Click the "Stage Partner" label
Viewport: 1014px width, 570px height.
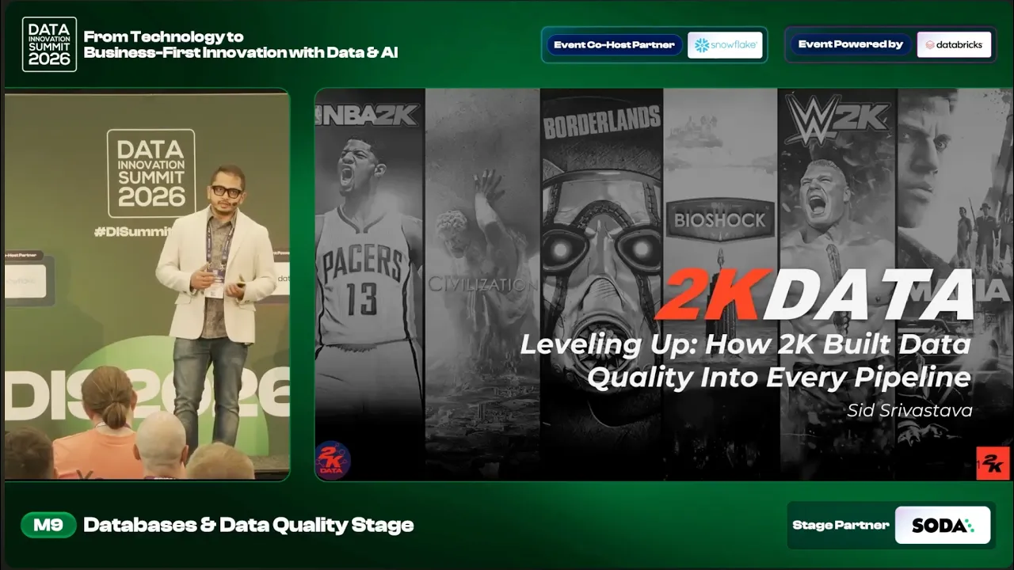tap(841, 526)
